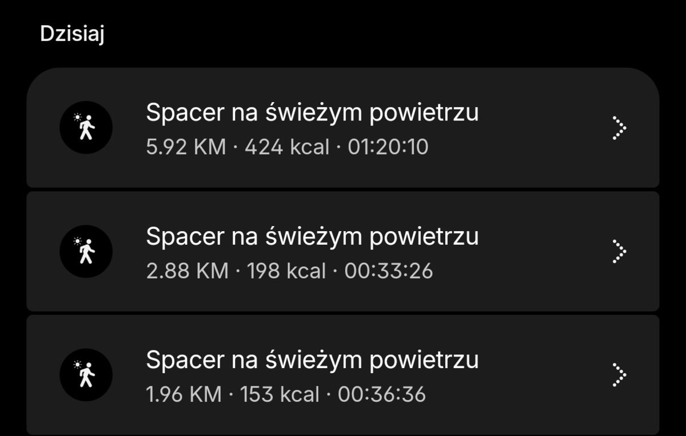Viewport: 686px width, 436px height.
Task: Click the 5.92 KM distance value
Action: click(x=187, y=148)
